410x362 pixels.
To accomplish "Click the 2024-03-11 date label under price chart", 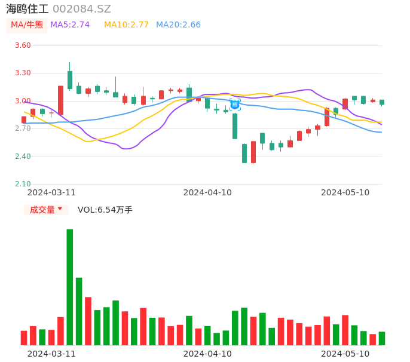I will [51, 192].
